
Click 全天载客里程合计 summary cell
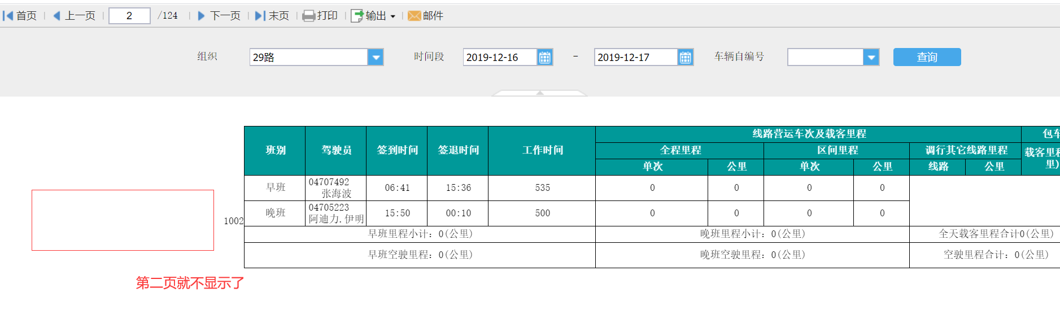coord(985,234)
